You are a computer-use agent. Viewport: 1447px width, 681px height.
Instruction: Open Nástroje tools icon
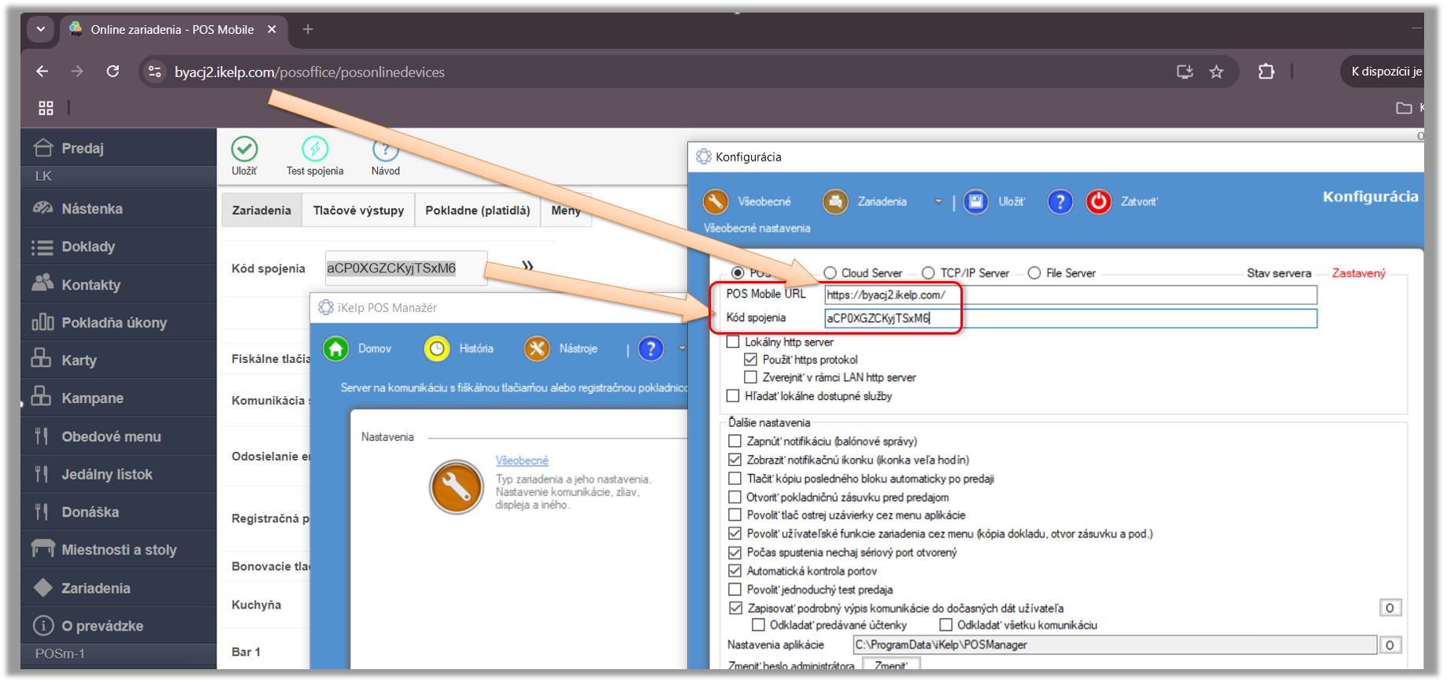coord(537,348)
